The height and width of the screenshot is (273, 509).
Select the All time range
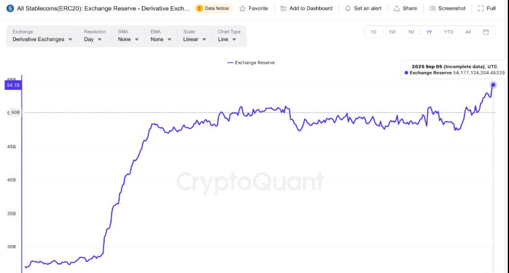click(467, 32)
